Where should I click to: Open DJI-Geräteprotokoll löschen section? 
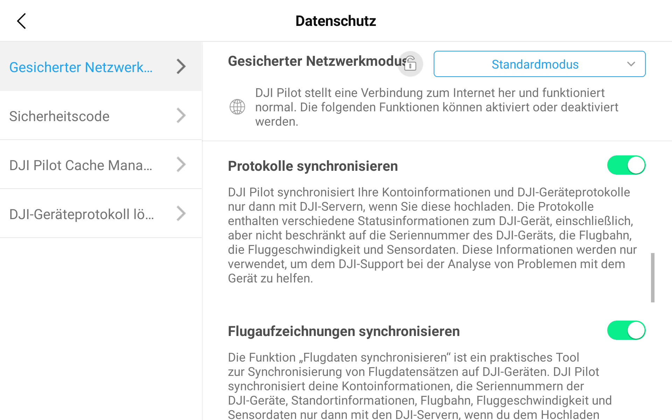click(82, 214)
